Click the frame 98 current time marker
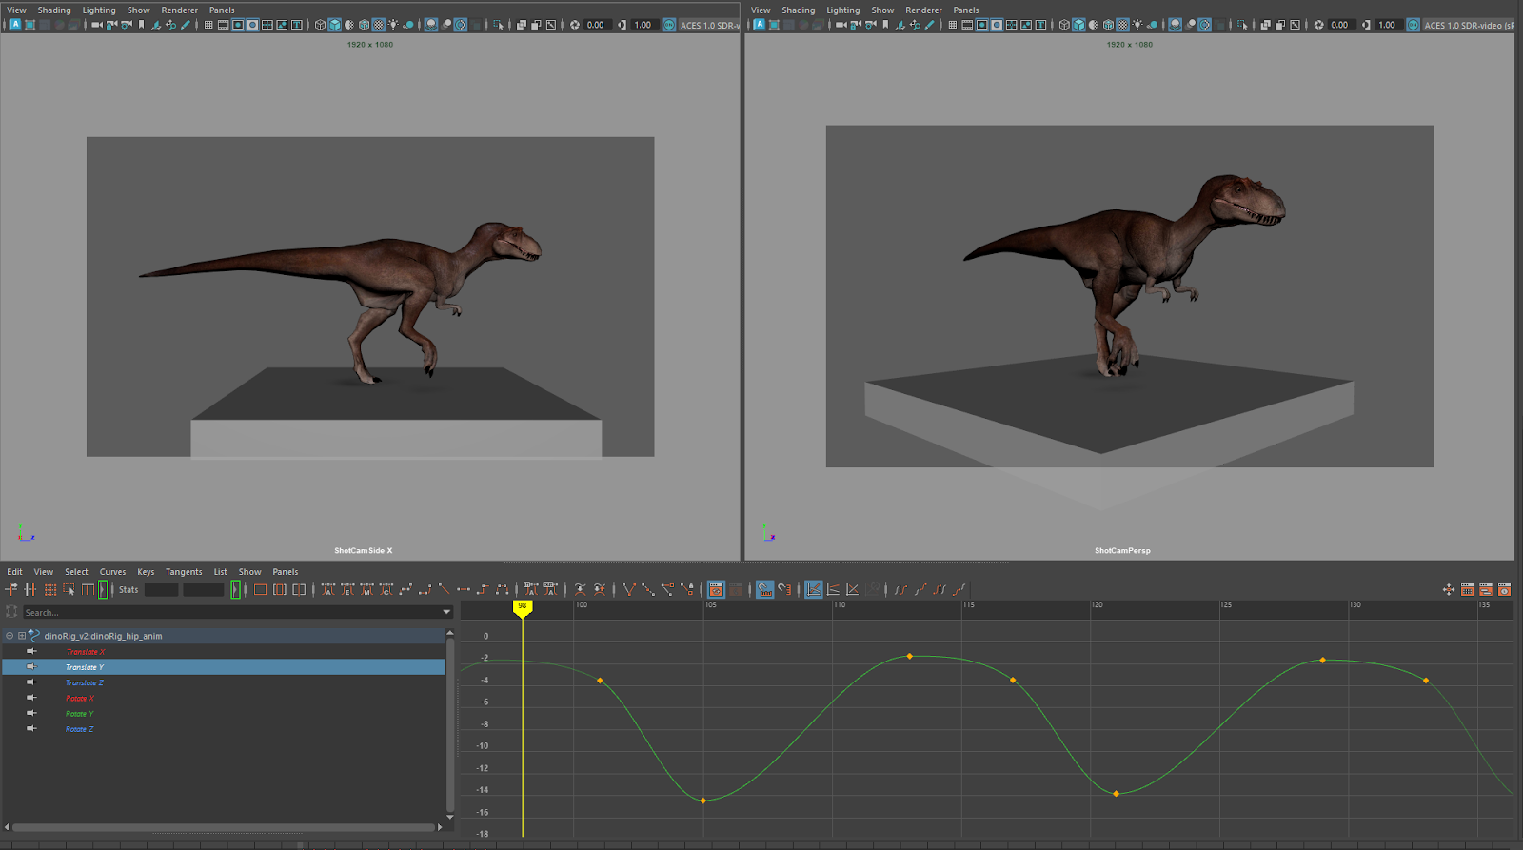1523x850 pixels. click(522, 606)
